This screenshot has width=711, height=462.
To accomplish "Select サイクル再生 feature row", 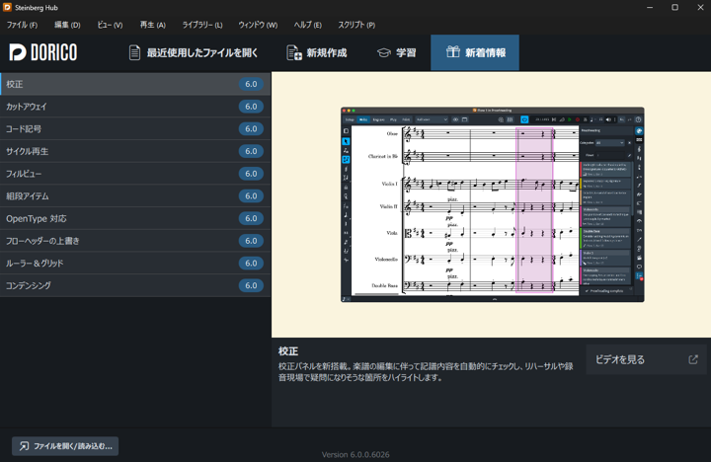I will point(135,151).
